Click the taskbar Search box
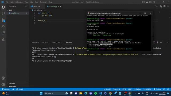Screen dimensions: 171x96 pos(56,93)
